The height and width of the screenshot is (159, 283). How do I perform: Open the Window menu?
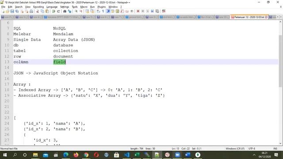[113, 7]
